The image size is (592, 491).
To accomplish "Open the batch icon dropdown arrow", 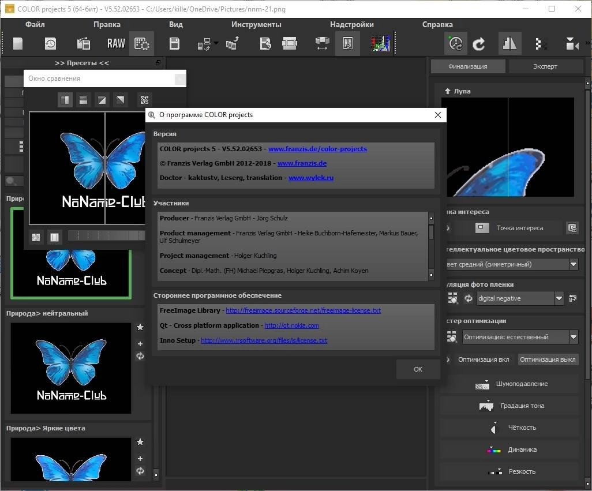I will pos(216,43).
